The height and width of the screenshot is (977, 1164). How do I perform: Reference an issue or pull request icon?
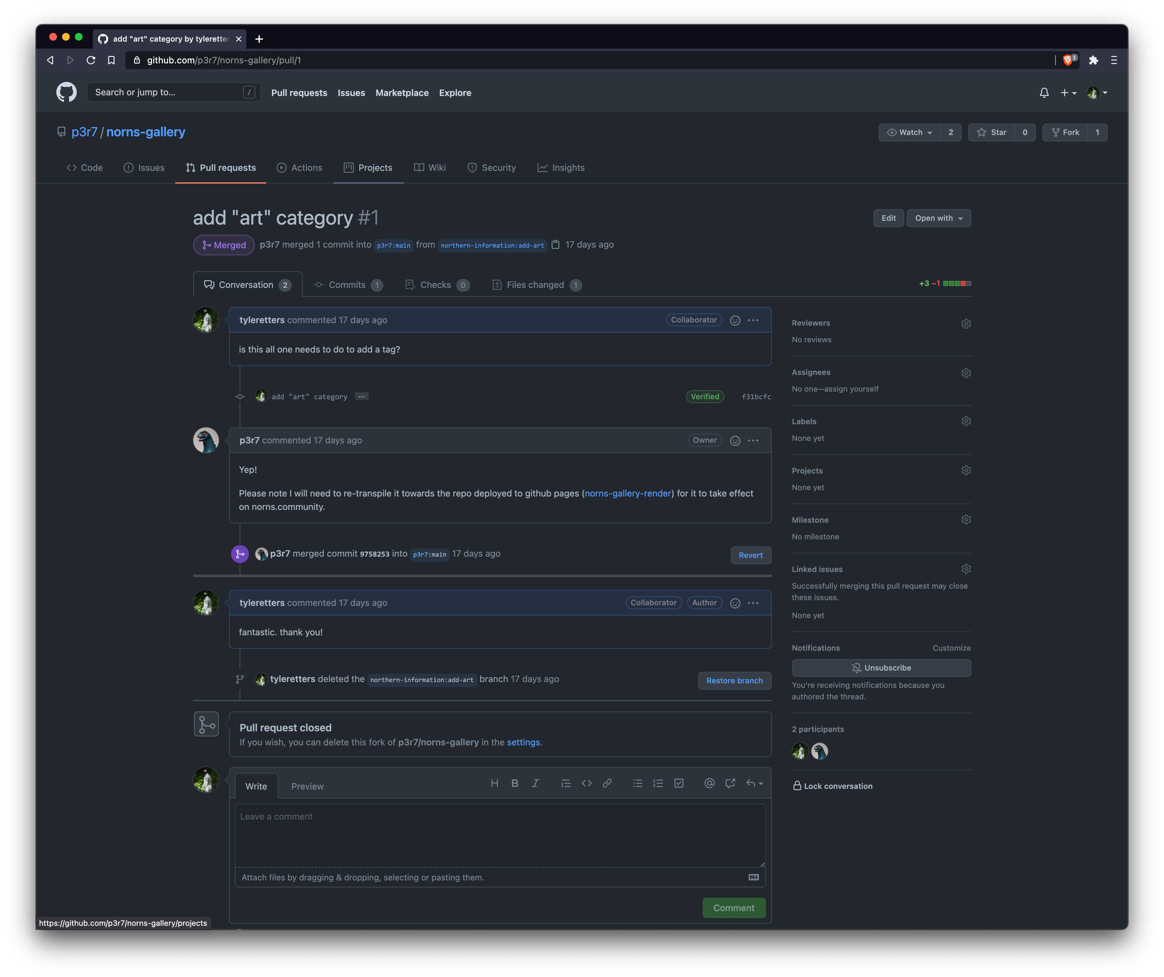[x=730, y=783]
